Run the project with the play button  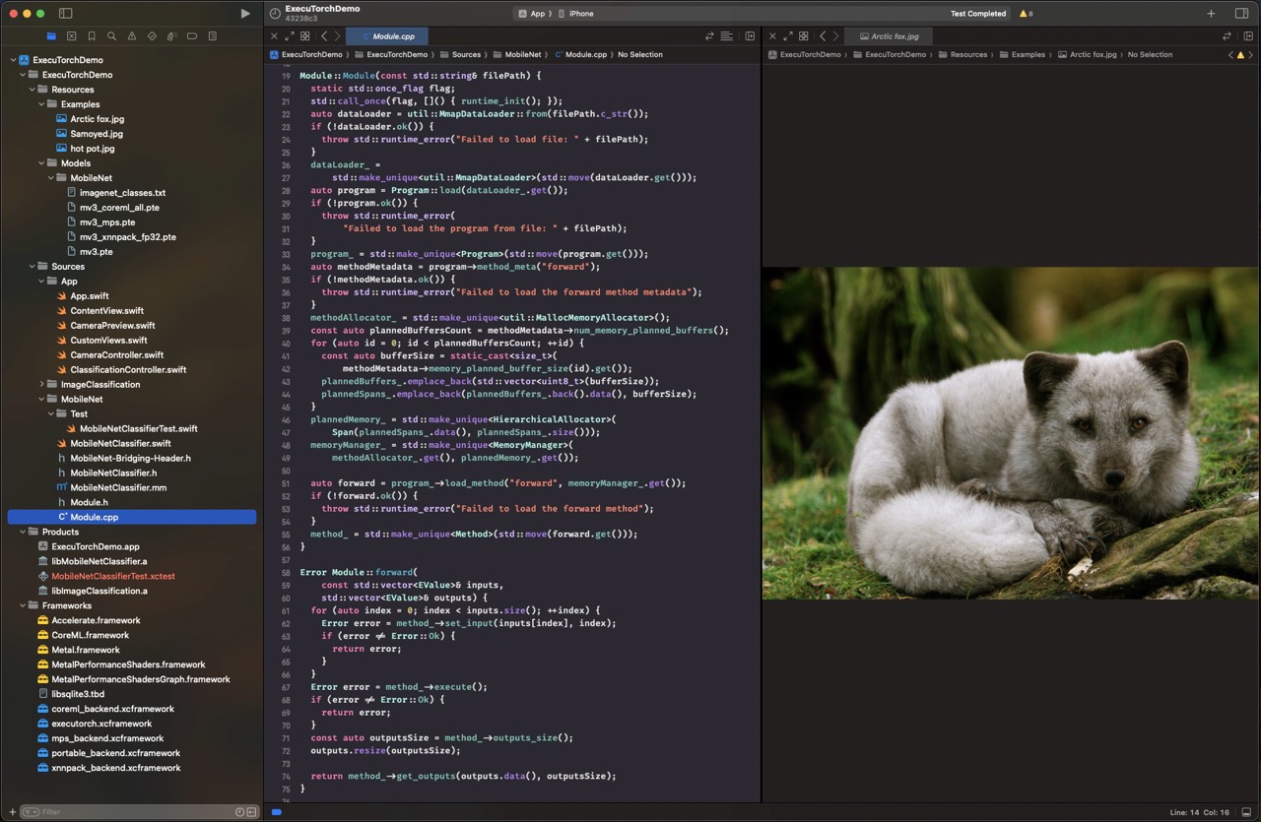tap(245, 14)
